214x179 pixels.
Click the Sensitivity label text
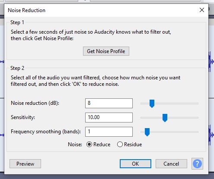click(x=23, y=117)
